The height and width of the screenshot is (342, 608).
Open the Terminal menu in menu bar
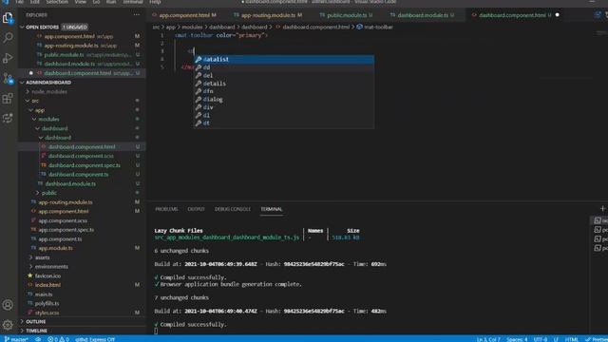133,2
